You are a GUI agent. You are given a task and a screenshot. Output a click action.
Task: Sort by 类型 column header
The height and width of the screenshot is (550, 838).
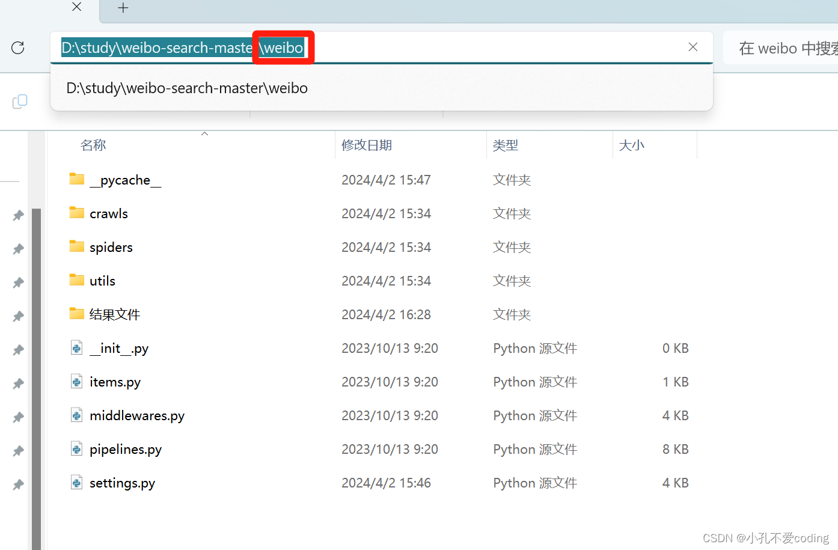pos(506,145)
